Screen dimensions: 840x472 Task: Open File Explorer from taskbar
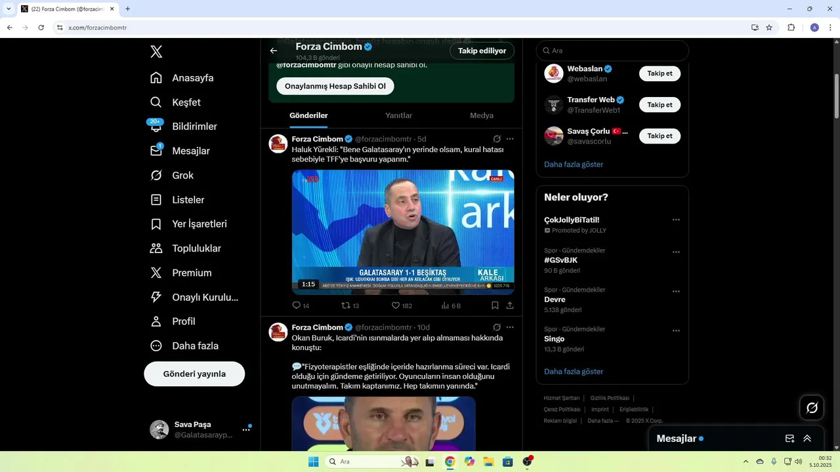[488, 462]
